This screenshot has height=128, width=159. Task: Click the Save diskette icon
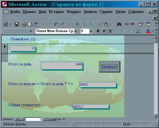tap(16, 24)
